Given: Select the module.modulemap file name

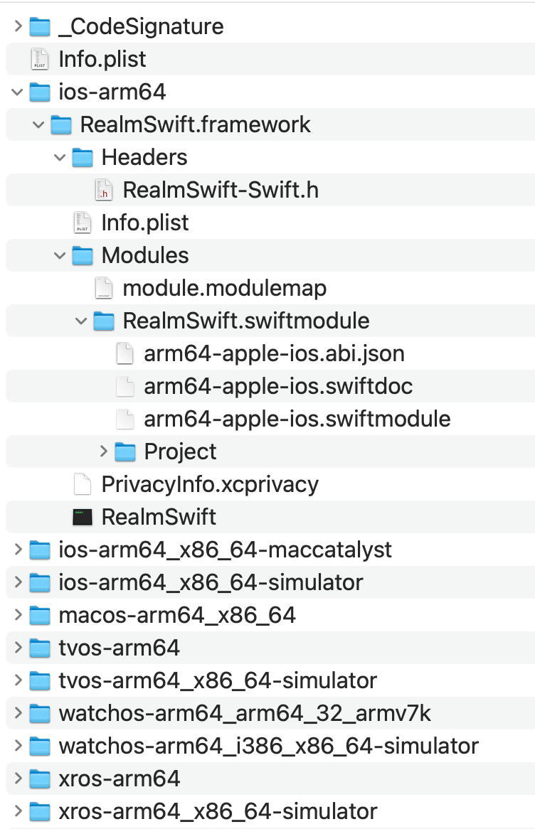Looking at the screenshot, I should [x=225, y=289].
